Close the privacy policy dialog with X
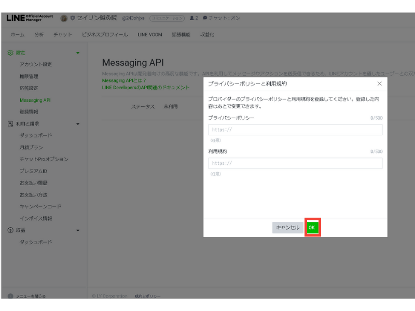This screenshot has height=311, width=415. [379, 83]
